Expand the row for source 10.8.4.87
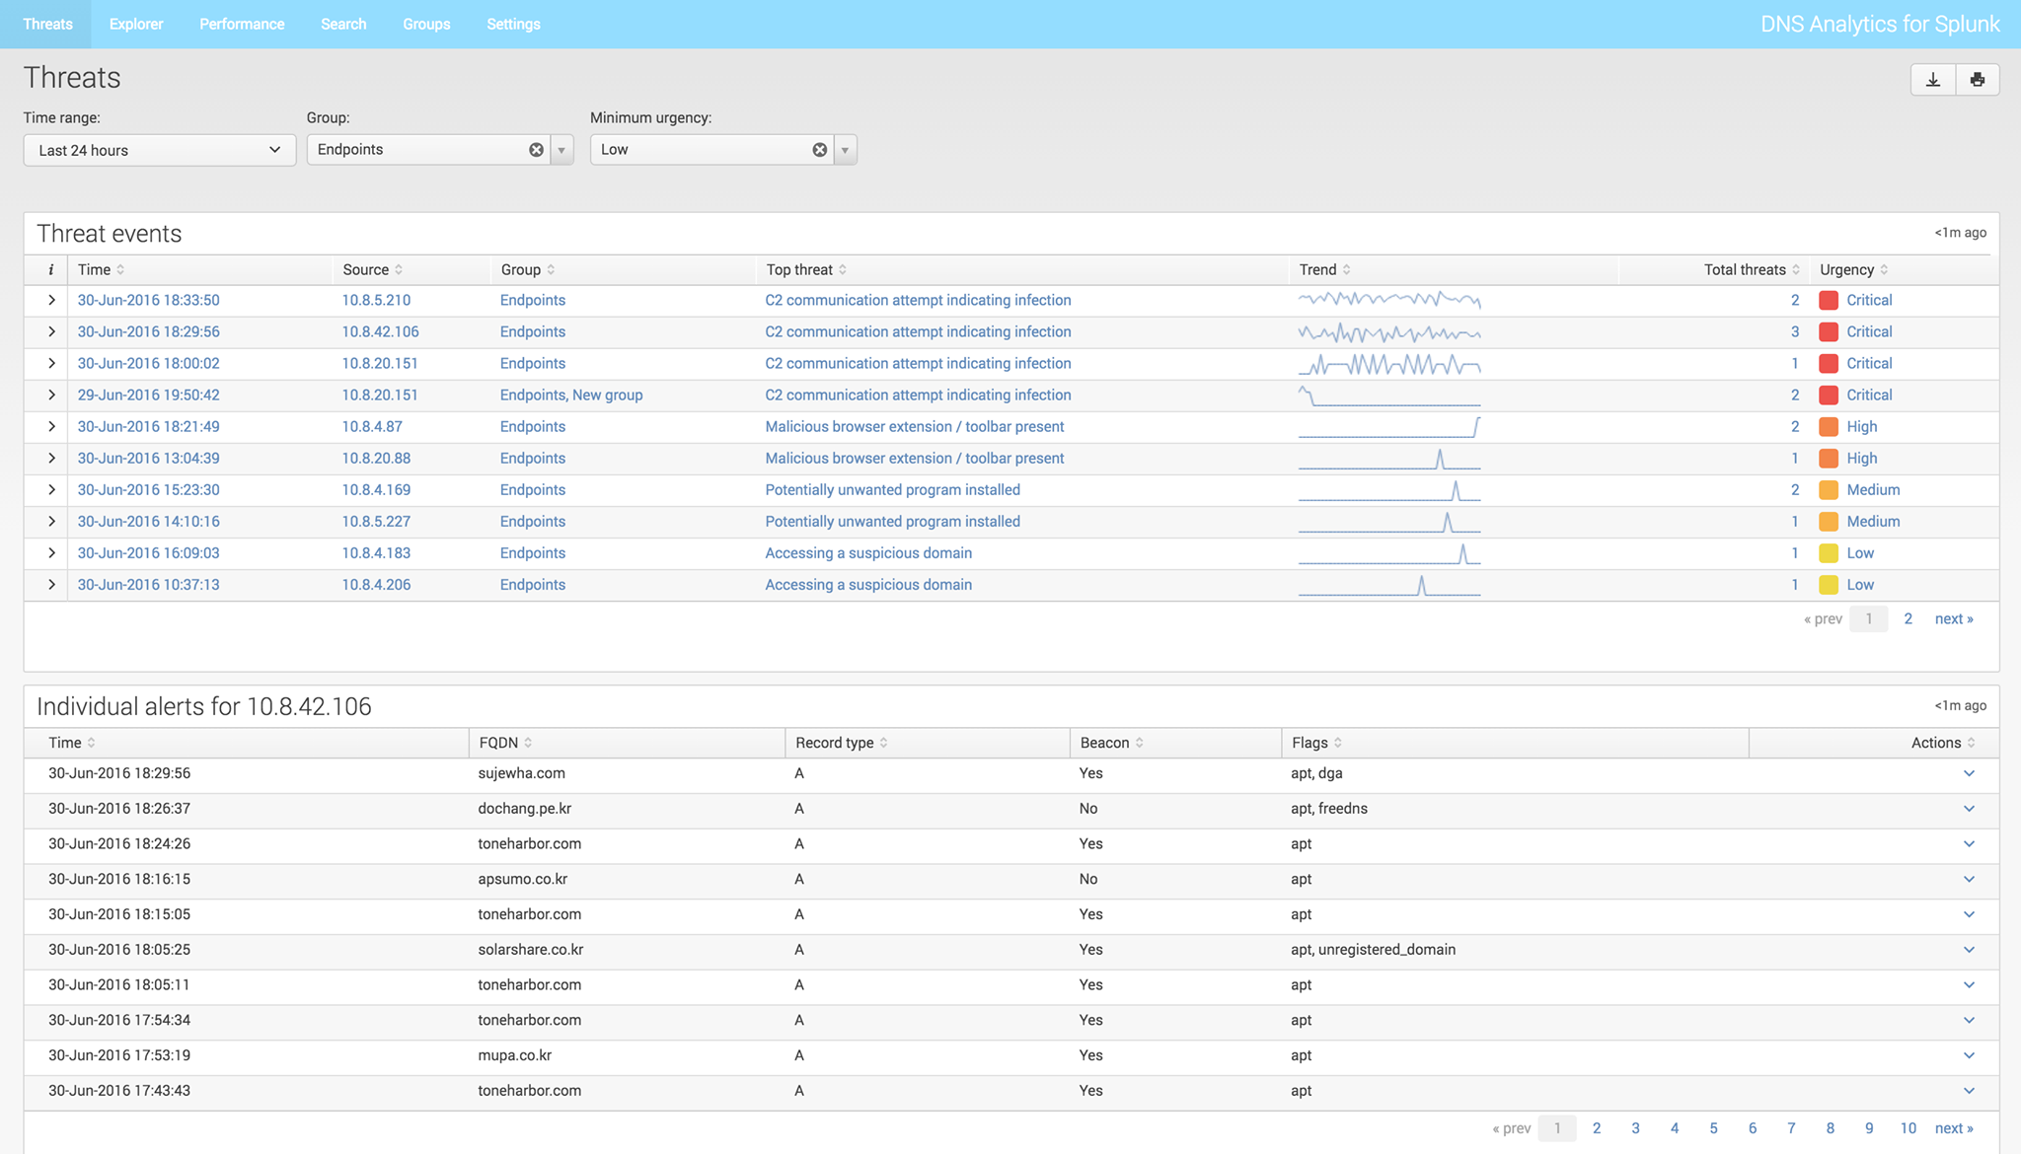Viewport: 2021px width, 1154px height. (51, 426)
